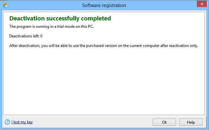Click the word "completed" in the heading
This screenshot has width=209, height=130.
pyautogui.click(x=96, y=18)
